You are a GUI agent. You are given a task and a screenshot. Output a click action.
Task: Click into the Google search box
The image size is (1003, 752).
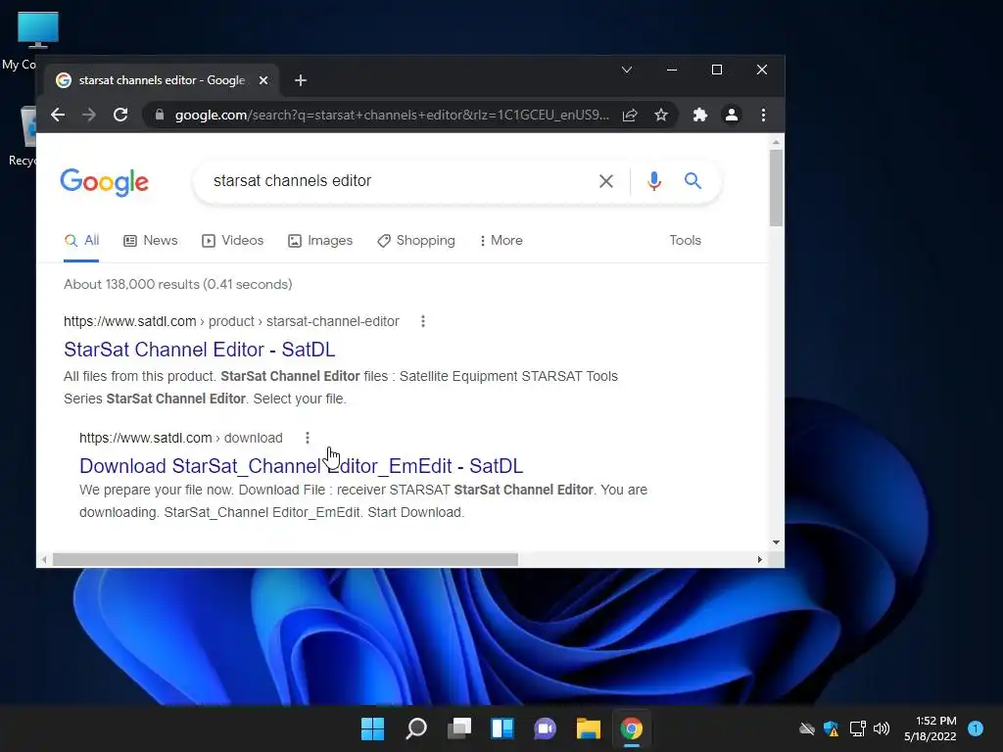coord(397,181)
